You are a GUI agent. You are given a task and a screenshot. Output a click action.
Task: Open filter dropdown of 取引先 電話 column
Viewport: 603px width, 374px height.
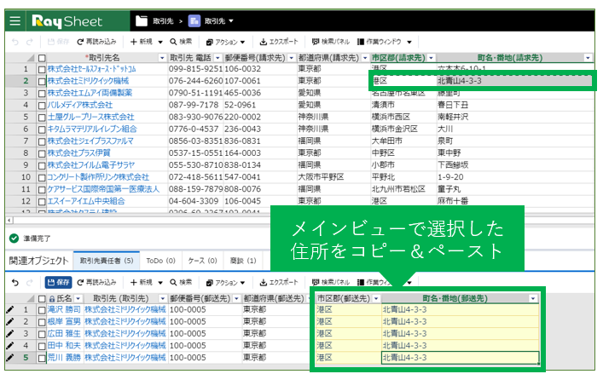(x=218, y=58)
